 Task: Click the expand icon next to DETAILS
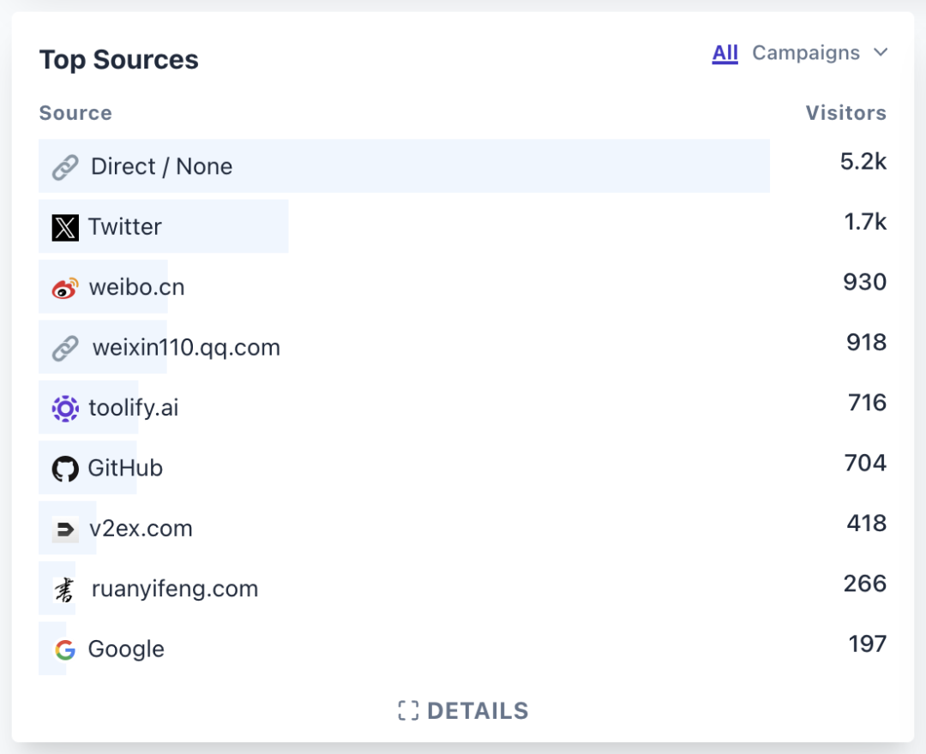(408, 711)
